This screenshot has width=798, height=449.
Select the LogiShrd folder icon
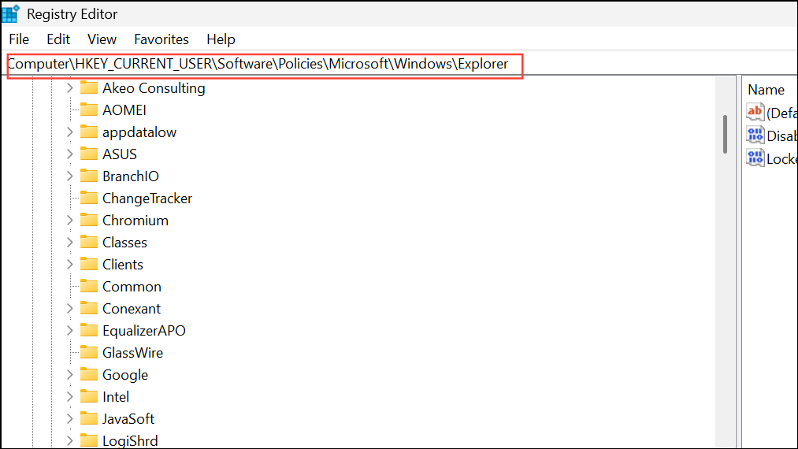point(88,440)
